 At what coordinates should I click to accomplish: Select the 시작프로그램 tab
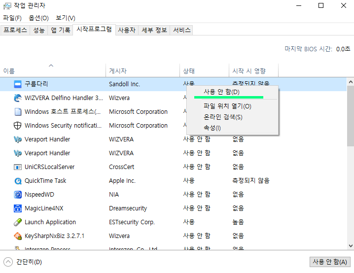coord(94,30)
